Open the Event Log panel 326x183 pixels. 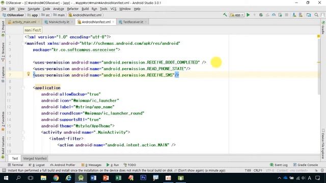[279, 165]
